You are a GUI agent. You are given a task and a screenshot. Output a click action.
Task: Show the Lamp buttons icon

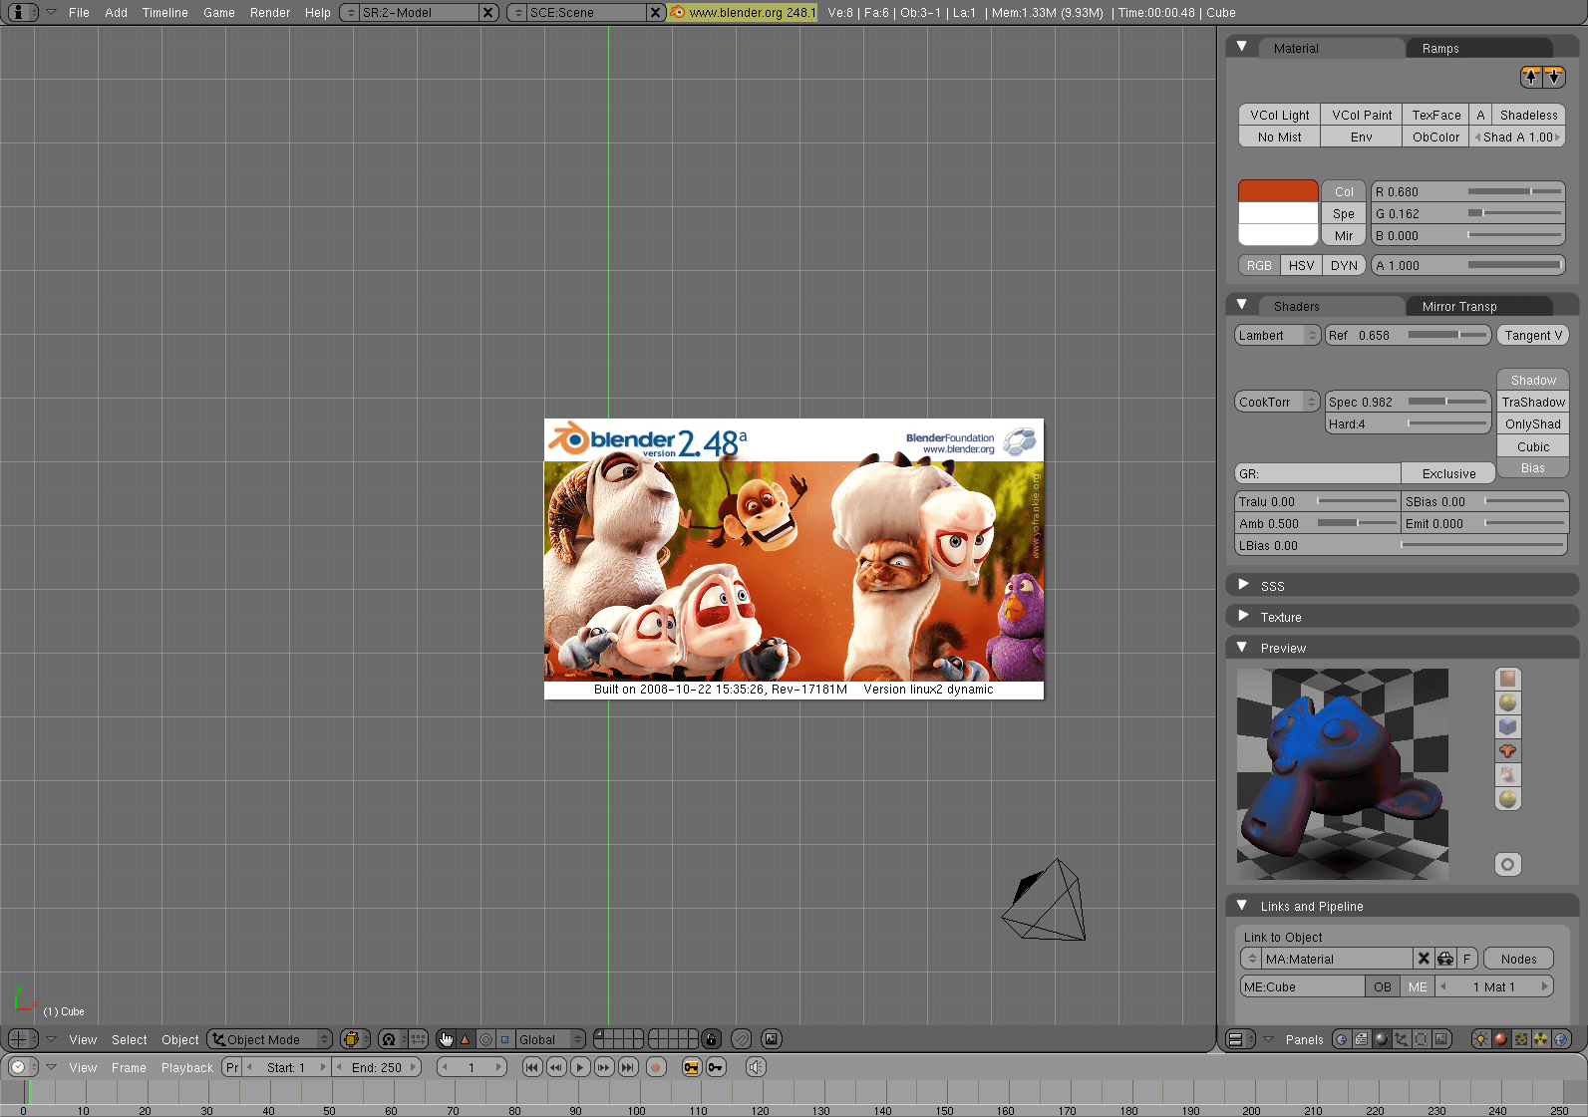(1481, 1039)
